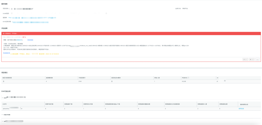
Task: Open the 特征数据详情 link
Action: (6, 53)
